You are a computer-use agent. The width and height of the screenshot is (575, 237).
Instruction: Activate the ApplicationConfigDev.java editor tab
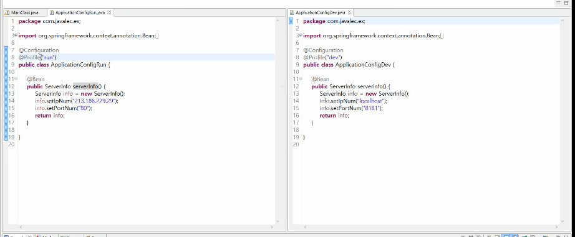(320, 12)
